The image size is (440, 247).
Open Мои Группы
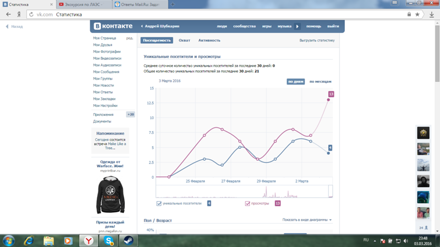click(103, 78)
